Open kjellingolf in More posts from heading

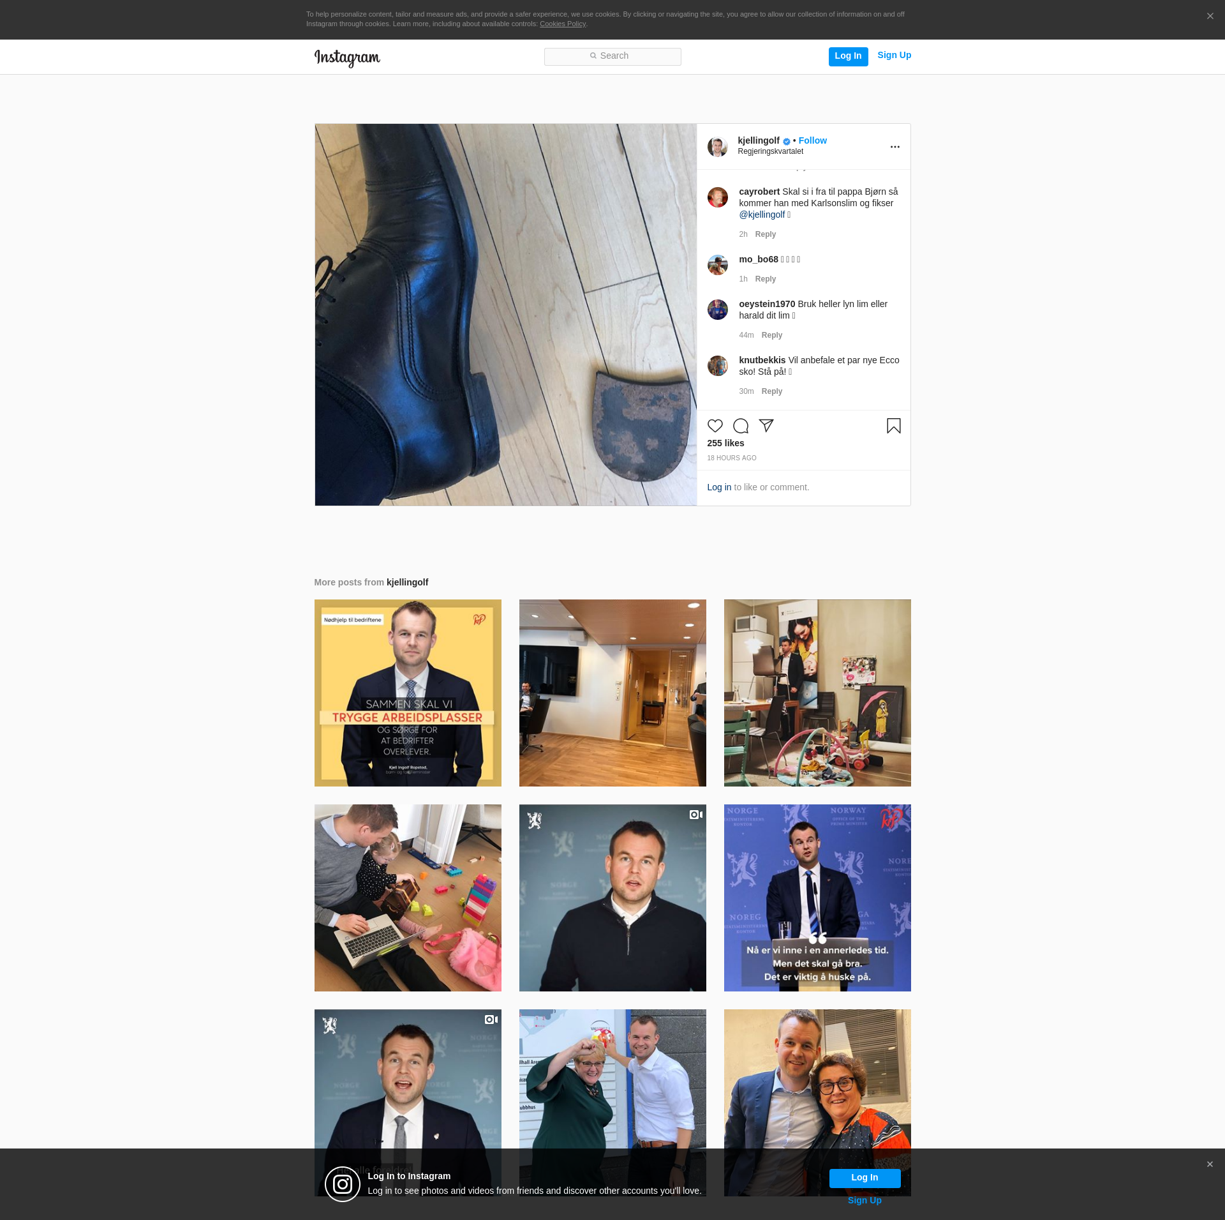[x=408, y=582]
